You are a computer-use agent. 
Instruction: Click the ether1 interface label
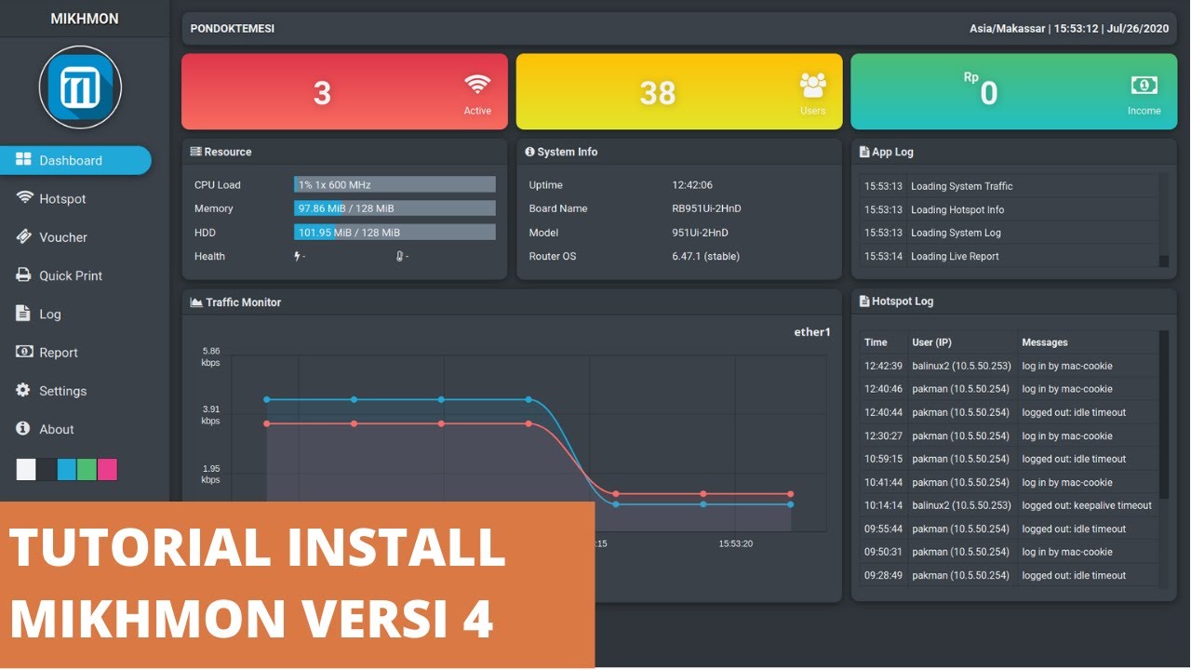[811, 331]
